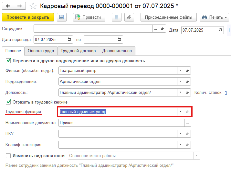Click 'Ранее сотрудник занимал должность' info text

pyautogui.click(x=89, y=166)
